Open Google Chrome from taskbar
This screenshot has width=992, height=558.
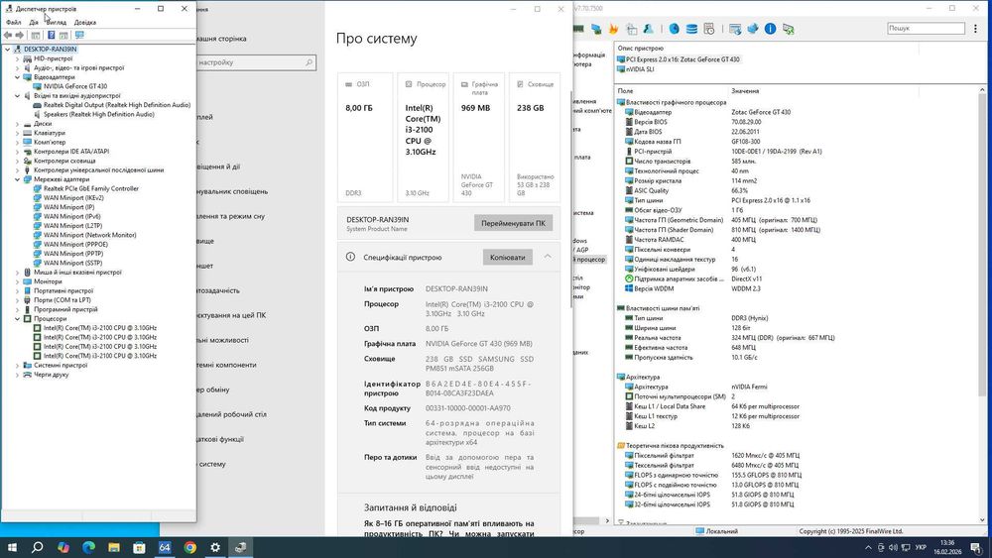coord(189,547)
